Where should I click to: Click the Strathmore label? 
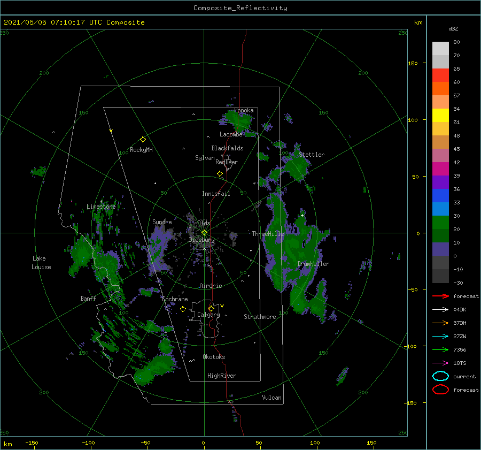260,317
